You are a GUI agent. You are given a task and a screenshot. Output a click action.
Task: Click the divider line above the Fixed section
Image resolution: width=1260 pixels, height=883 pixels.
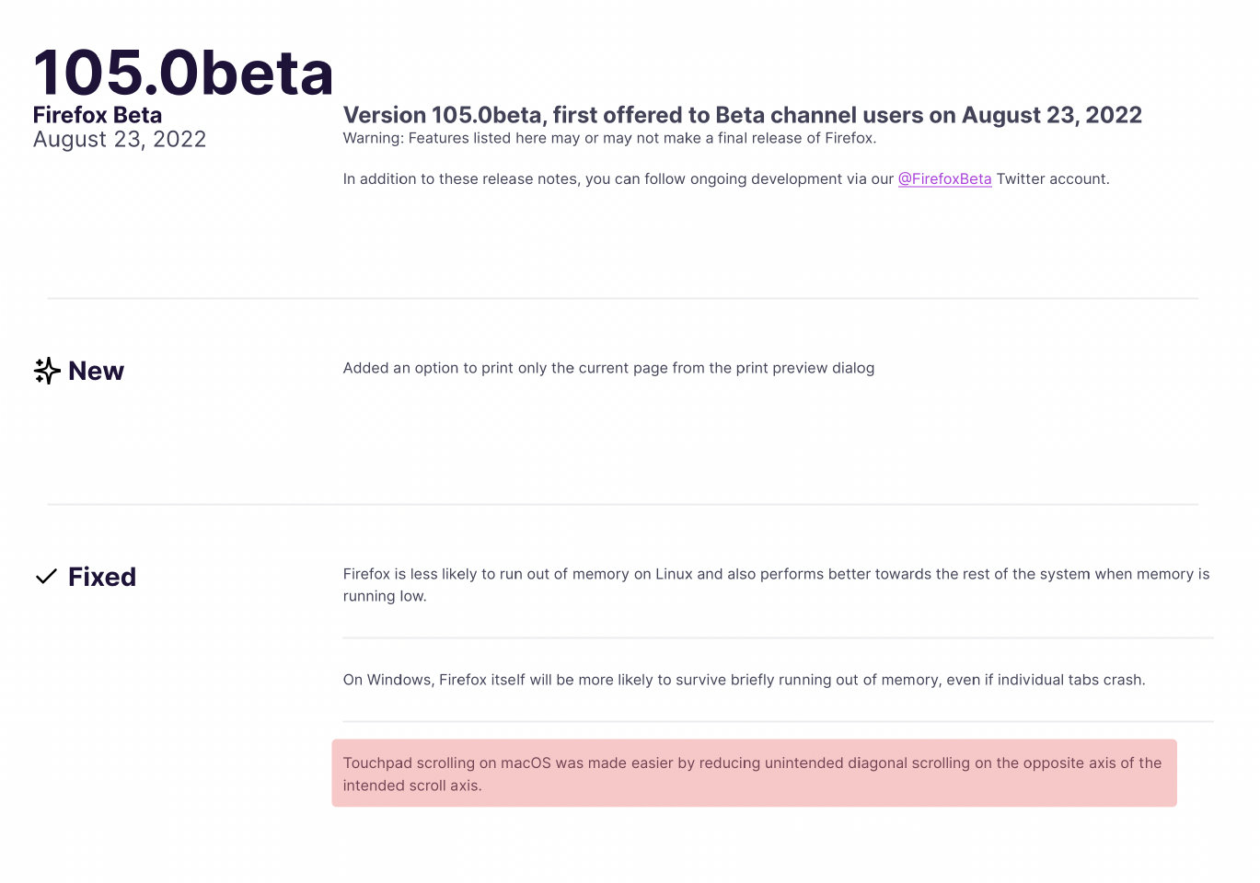(622, 504)
